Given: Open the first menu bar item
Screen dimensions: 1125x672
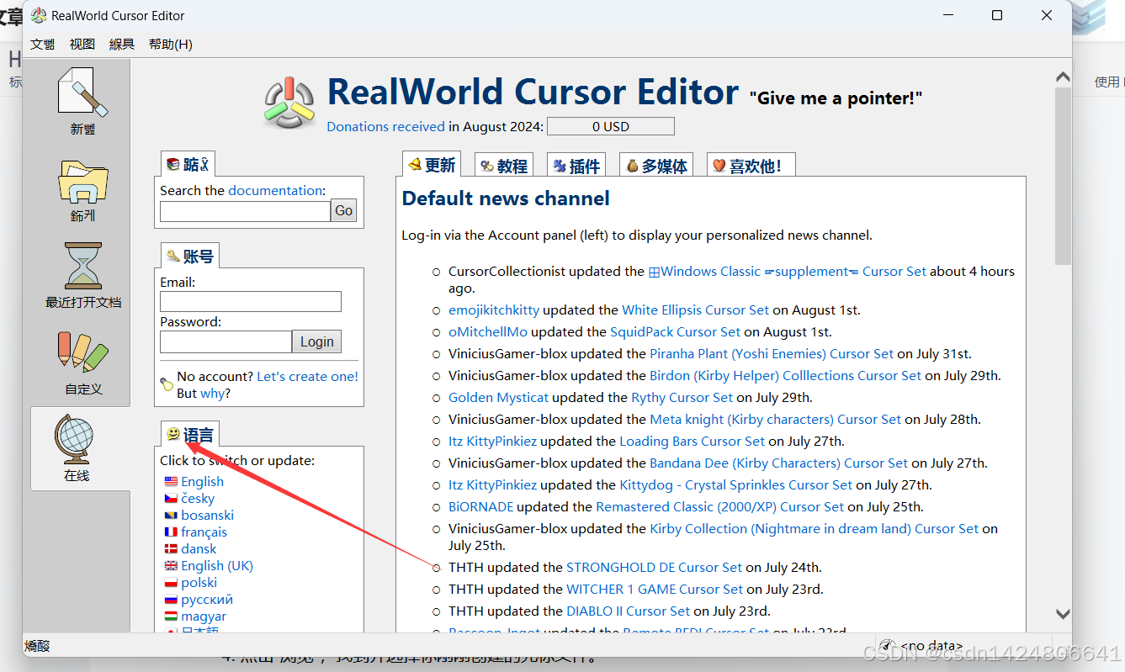Looking at the screenshot, I should [x=43, y=45].
